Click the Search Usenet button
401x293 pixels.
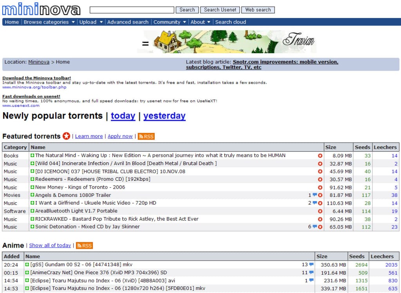(220, 10)
